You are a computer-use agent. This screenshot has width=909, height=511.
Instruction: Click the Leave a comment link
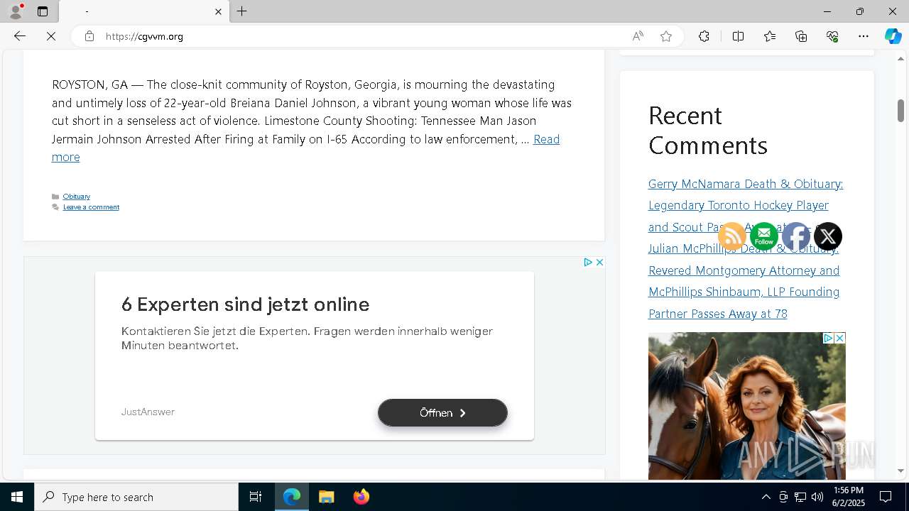(x=91, y=207)
